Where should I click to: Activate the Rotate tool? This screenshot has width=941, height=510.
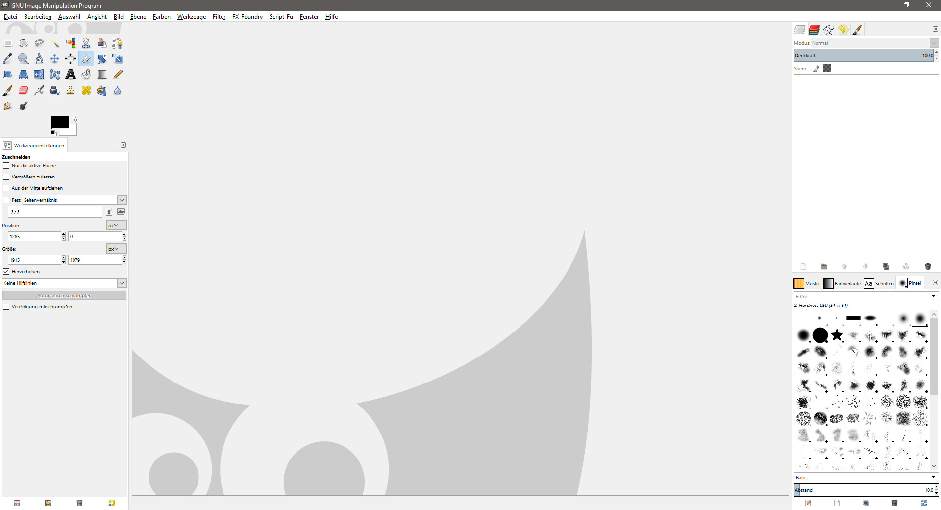pyautogui.click(x=102, y=59)
